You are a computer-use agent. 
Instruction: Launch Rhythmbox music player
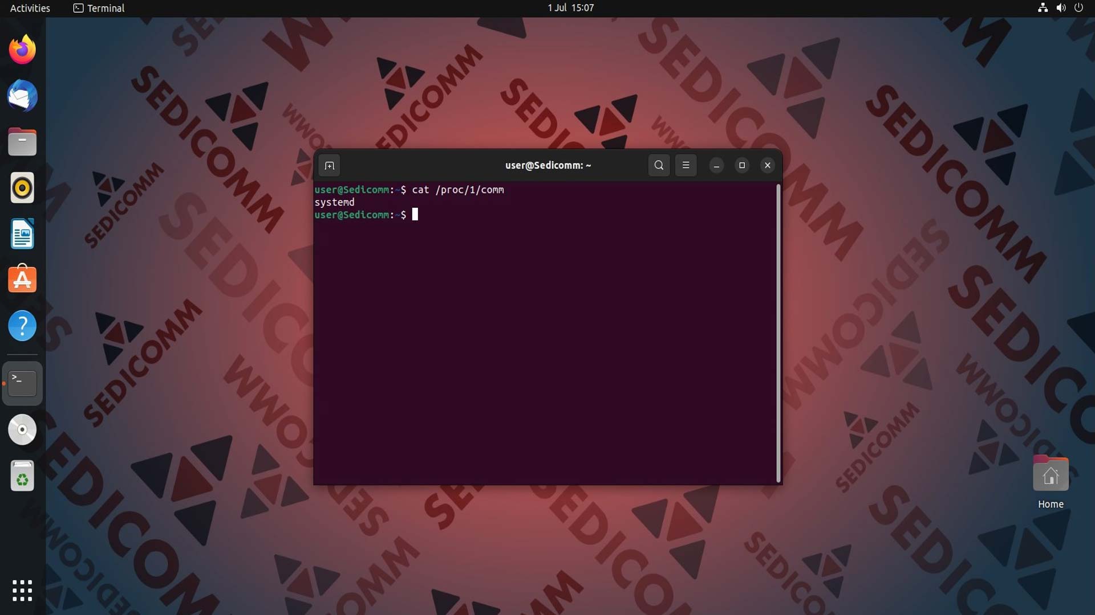[x=22, y=188]
